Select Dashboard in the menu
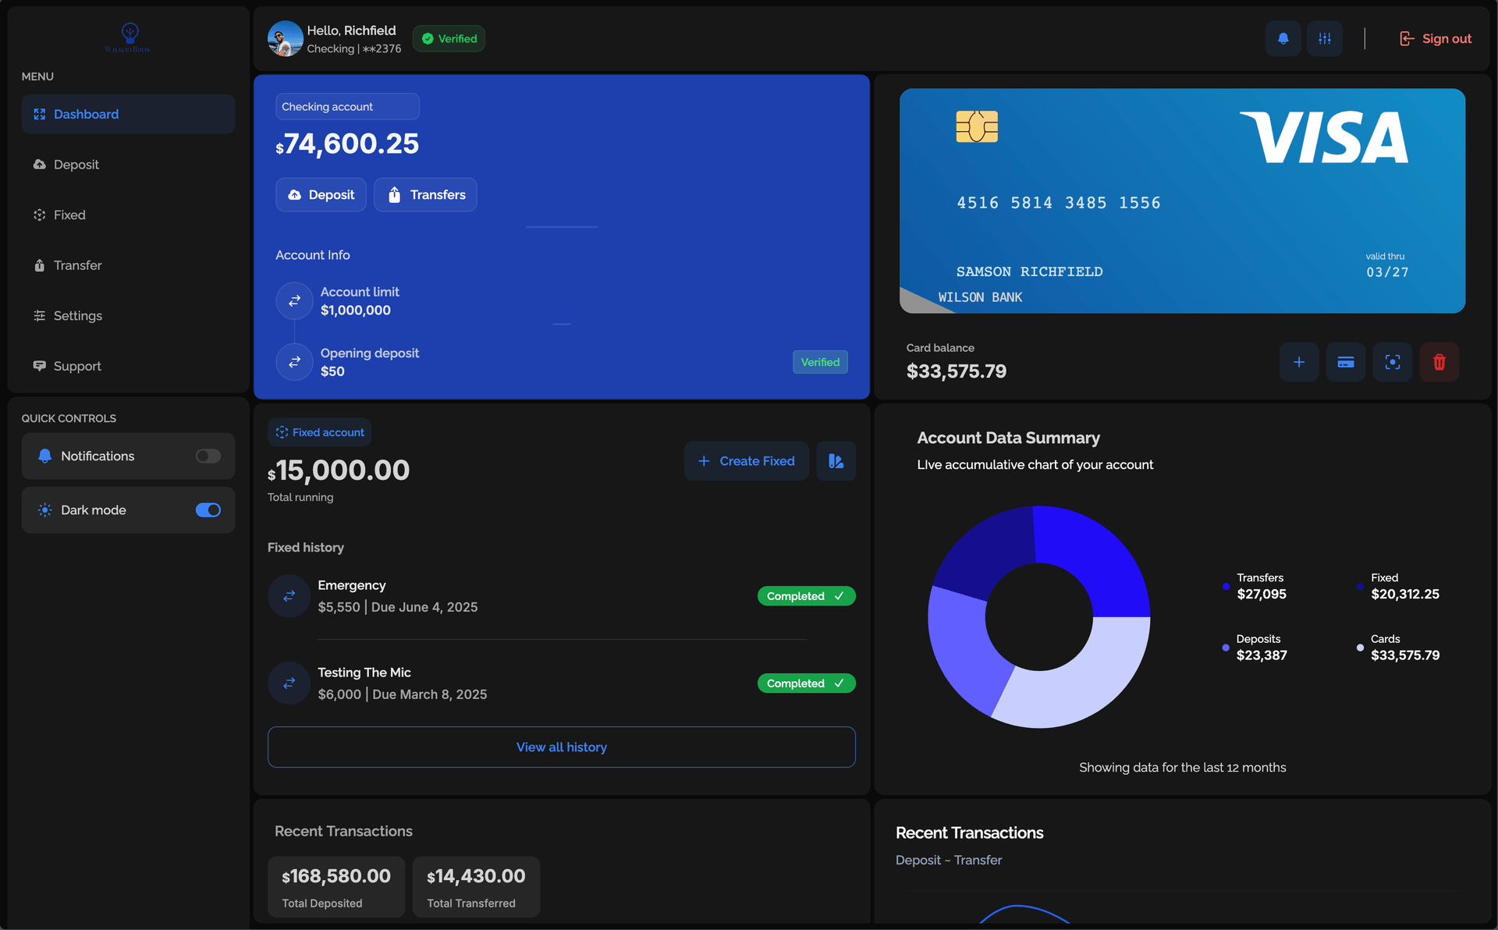 tap(85, 114)
